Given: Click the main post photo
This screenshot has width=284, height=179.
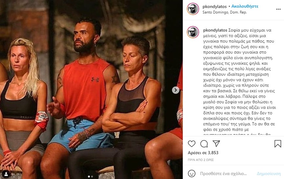Looking at the screenshot, I should click(91, 90).
